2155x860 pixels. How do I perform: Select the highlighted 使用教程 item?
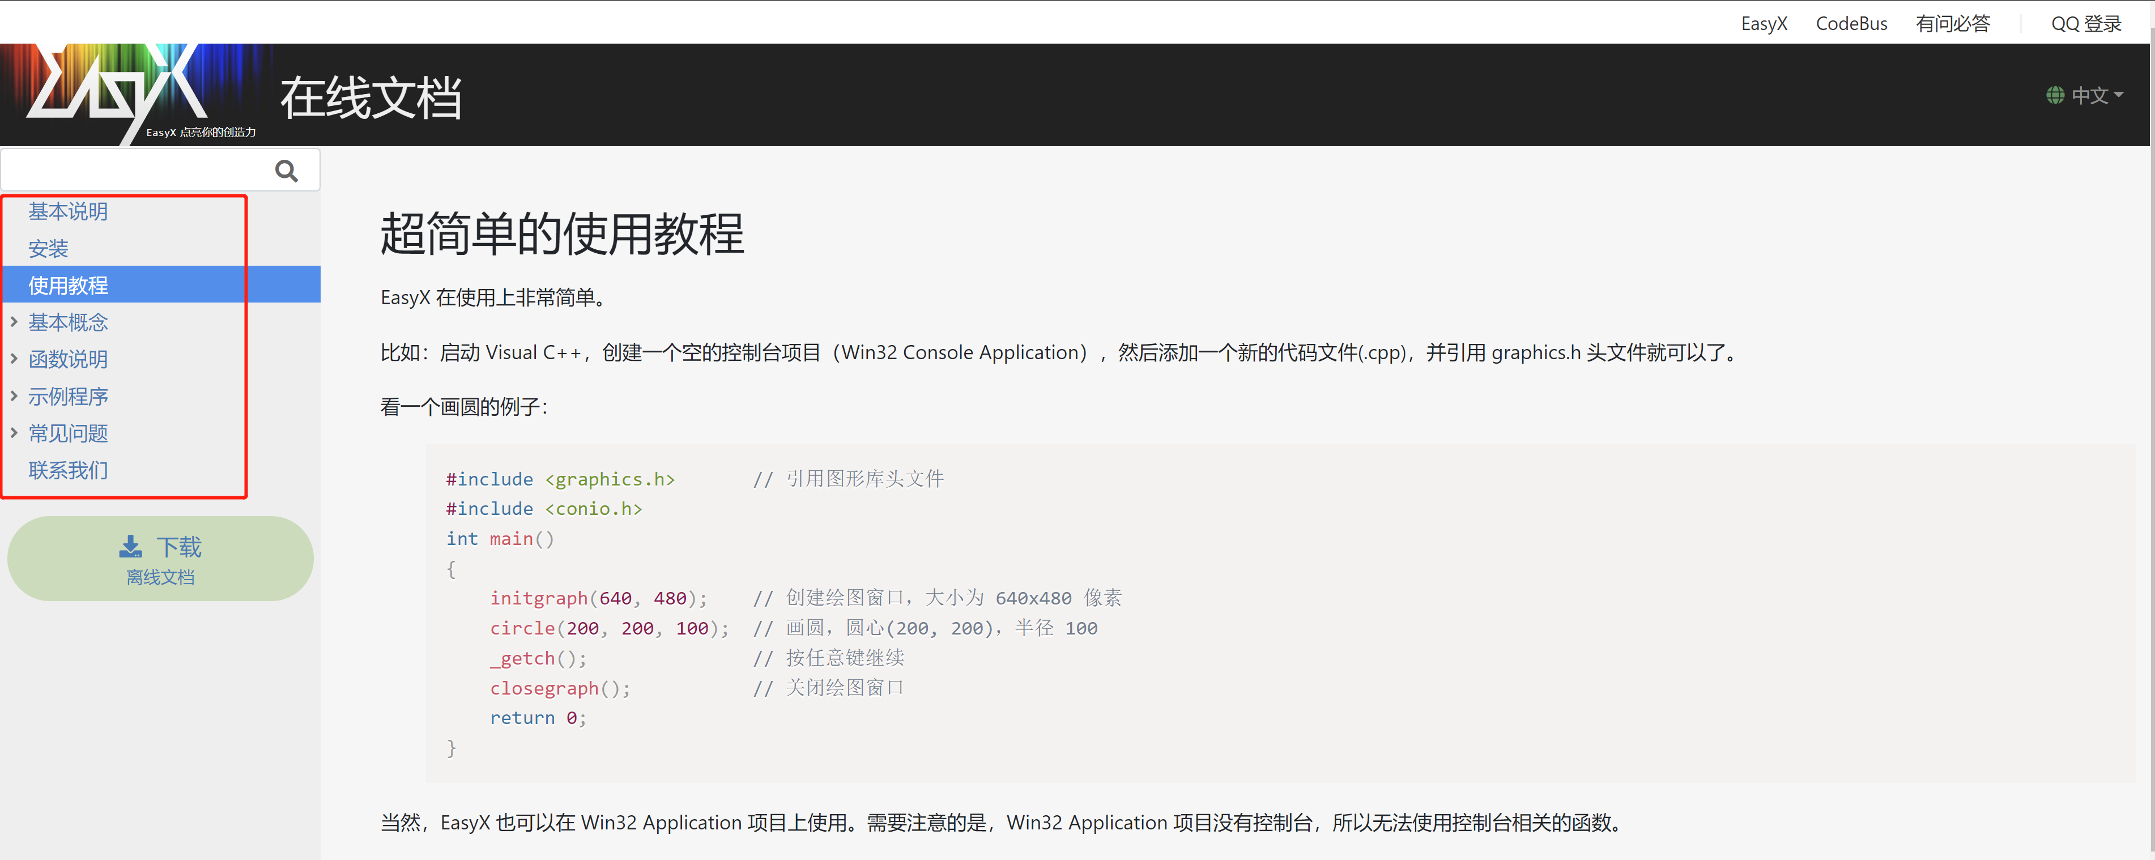pos(68,286)
